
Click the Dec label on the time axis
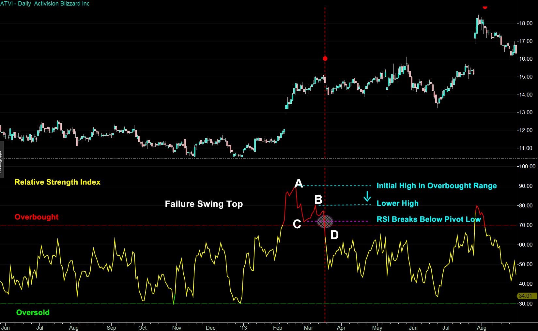pyautogui.click(x=211, y=328)
